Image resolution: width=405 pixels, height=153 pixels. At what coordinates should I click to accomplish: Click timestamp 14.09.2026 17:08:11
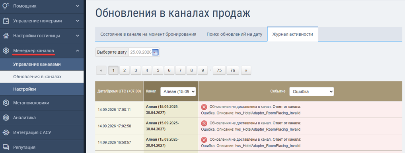point(114,110)
